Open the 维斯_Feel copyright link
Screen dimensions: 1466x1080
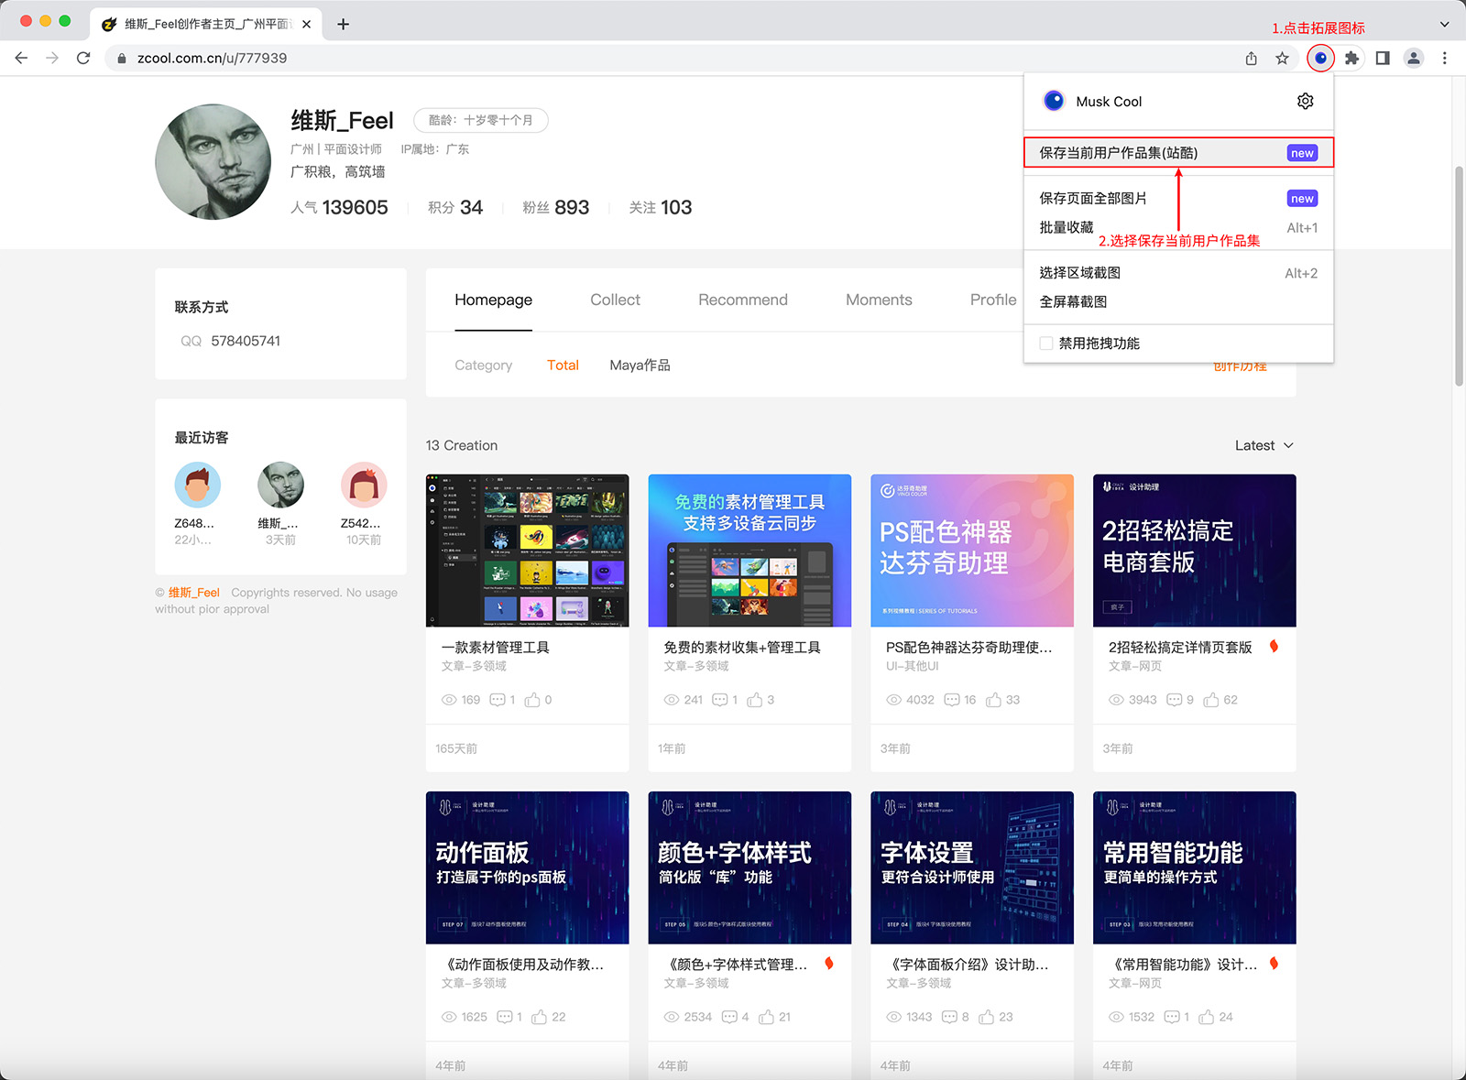click(x=193, y=593)
